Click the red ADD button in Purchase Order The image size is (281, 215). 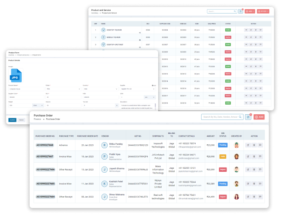[x=259, y=117]
